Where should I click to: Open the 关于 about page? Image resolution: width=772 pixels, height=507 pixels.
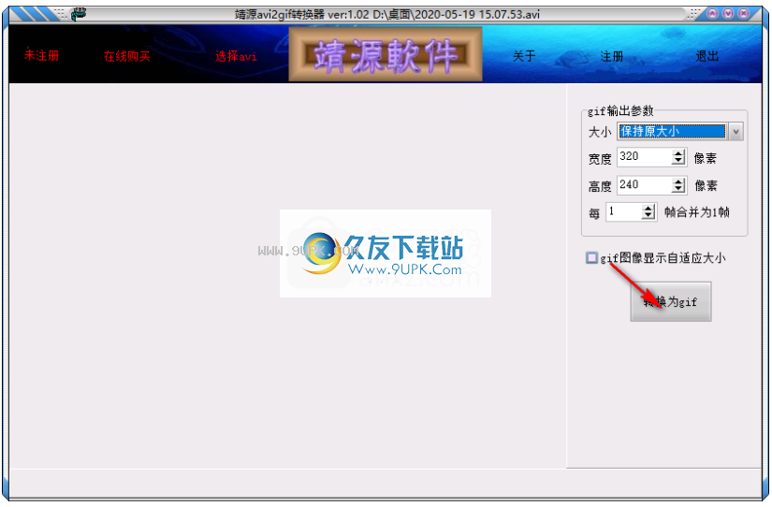[x=524, y=56]
